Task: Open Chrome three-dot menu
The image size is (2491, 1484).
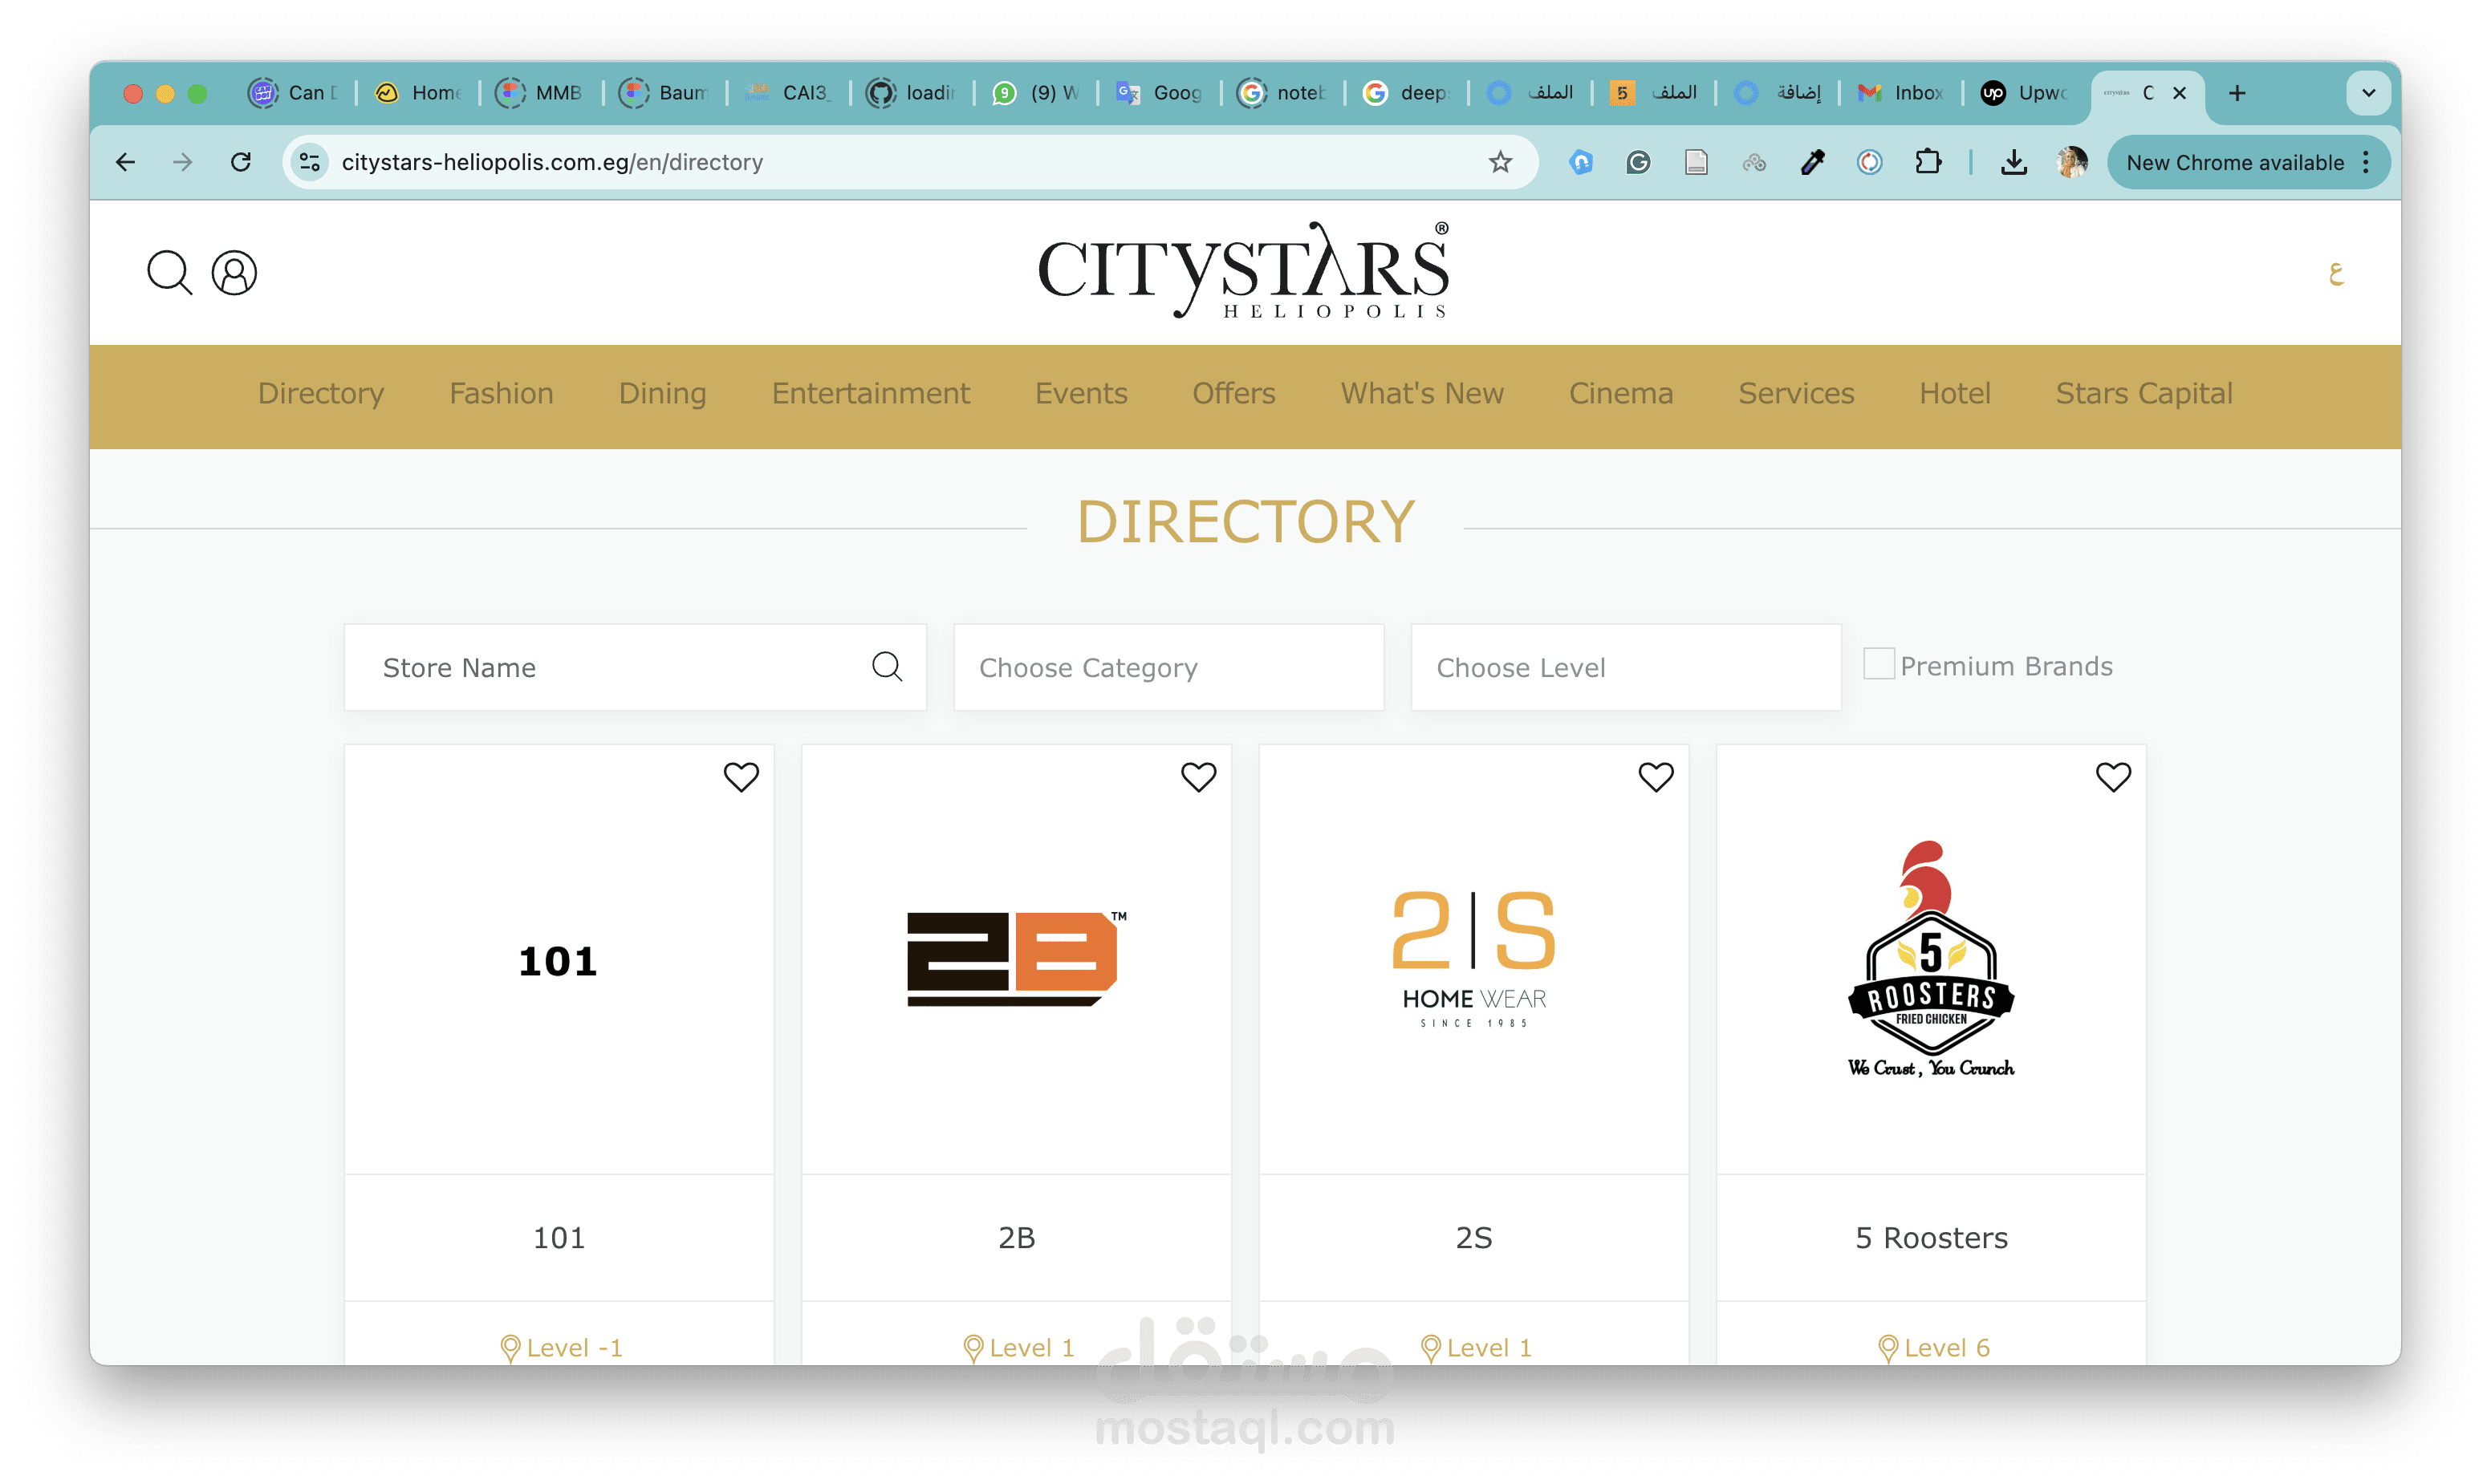Action: tap(2366, 162)
